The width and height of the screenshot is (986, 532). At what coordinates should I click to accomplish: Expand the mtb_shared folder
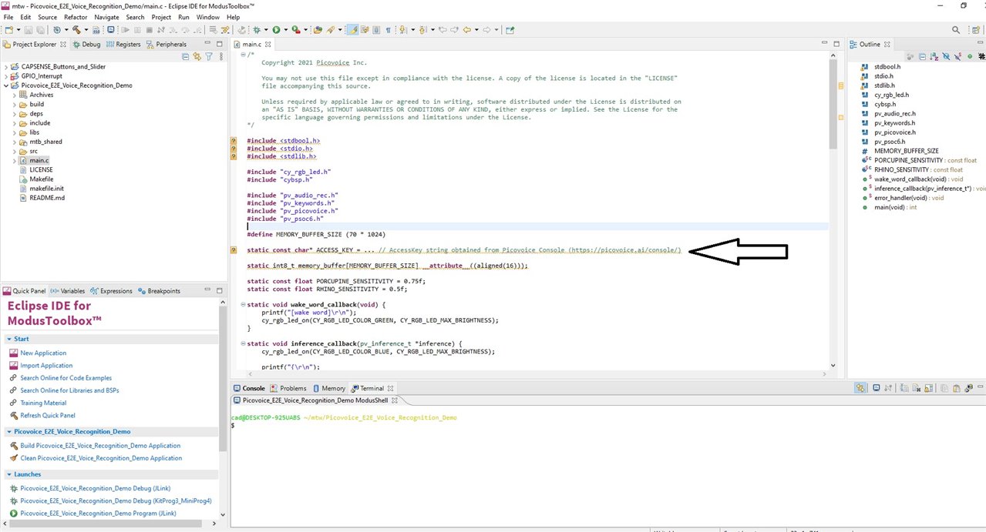point(15,142)
